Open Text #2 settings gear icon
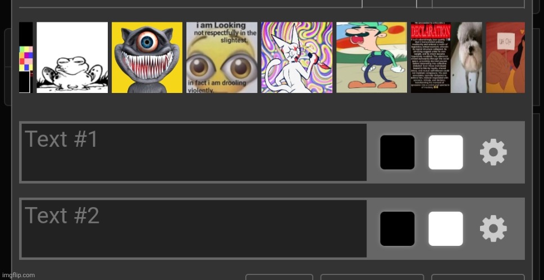This screenshot has width=544, height=280. [493, 228]
